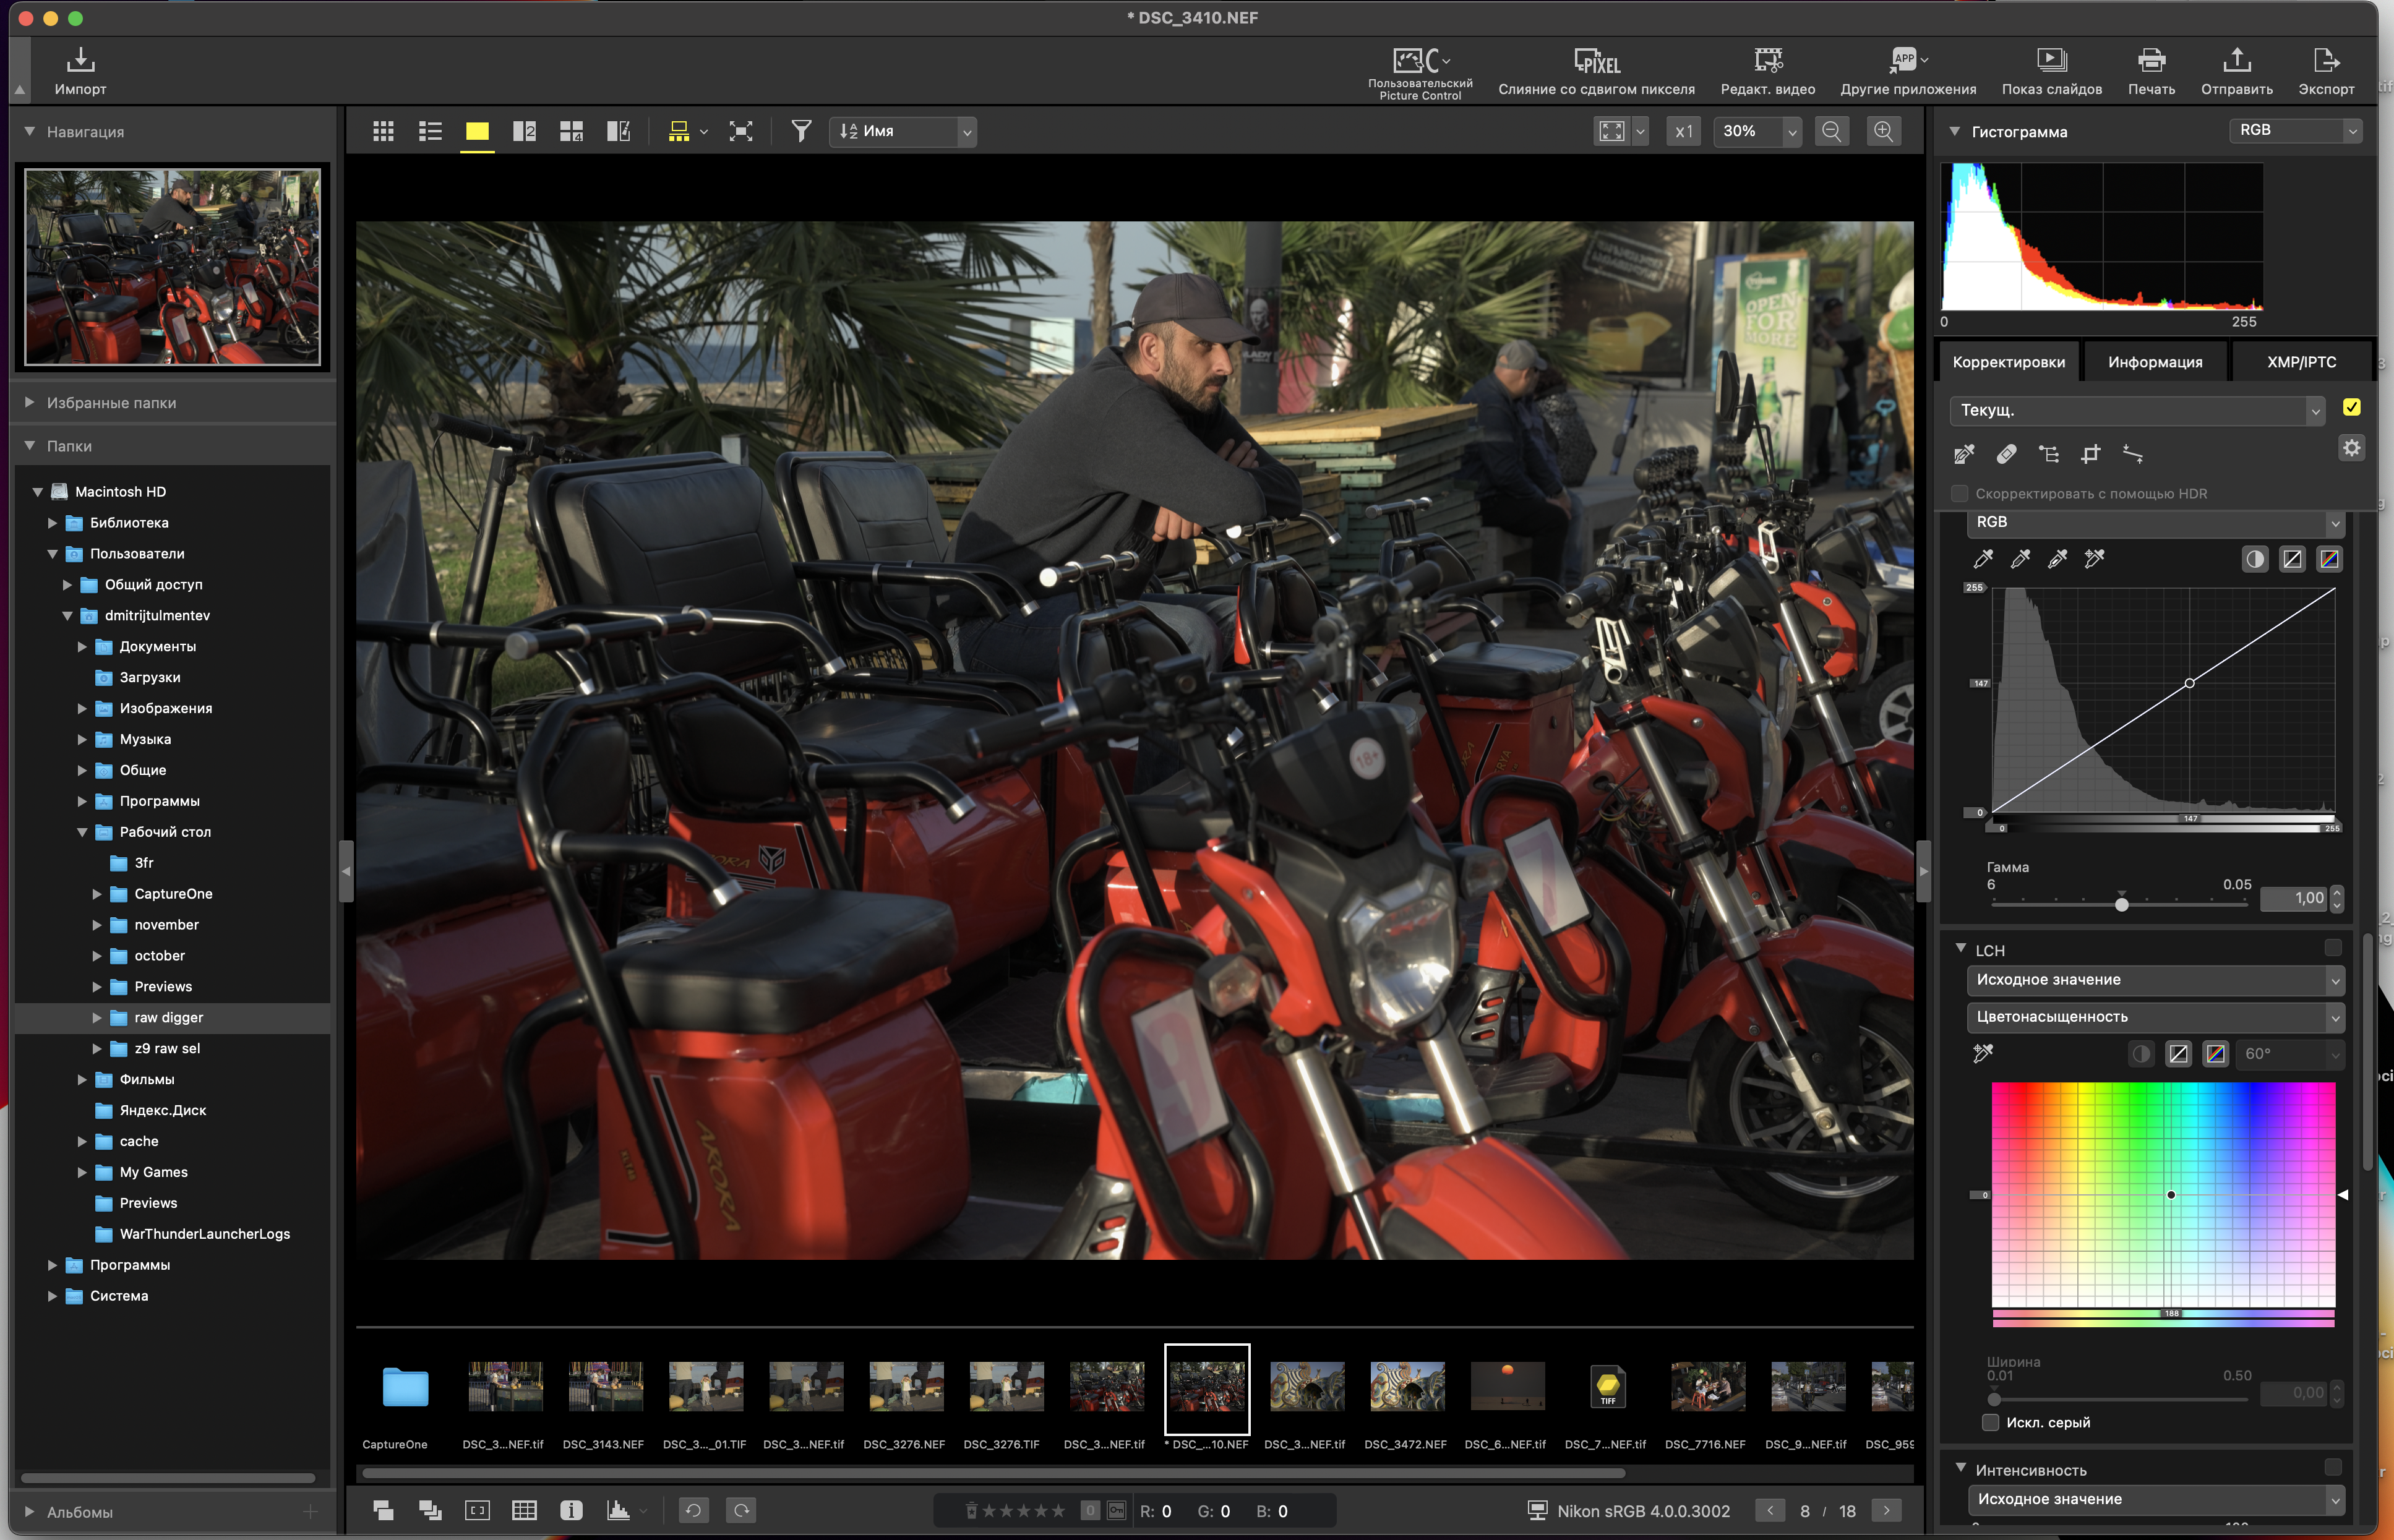
Task: Expand the CaptureOne folder in tree
Action: pos(97,894)
